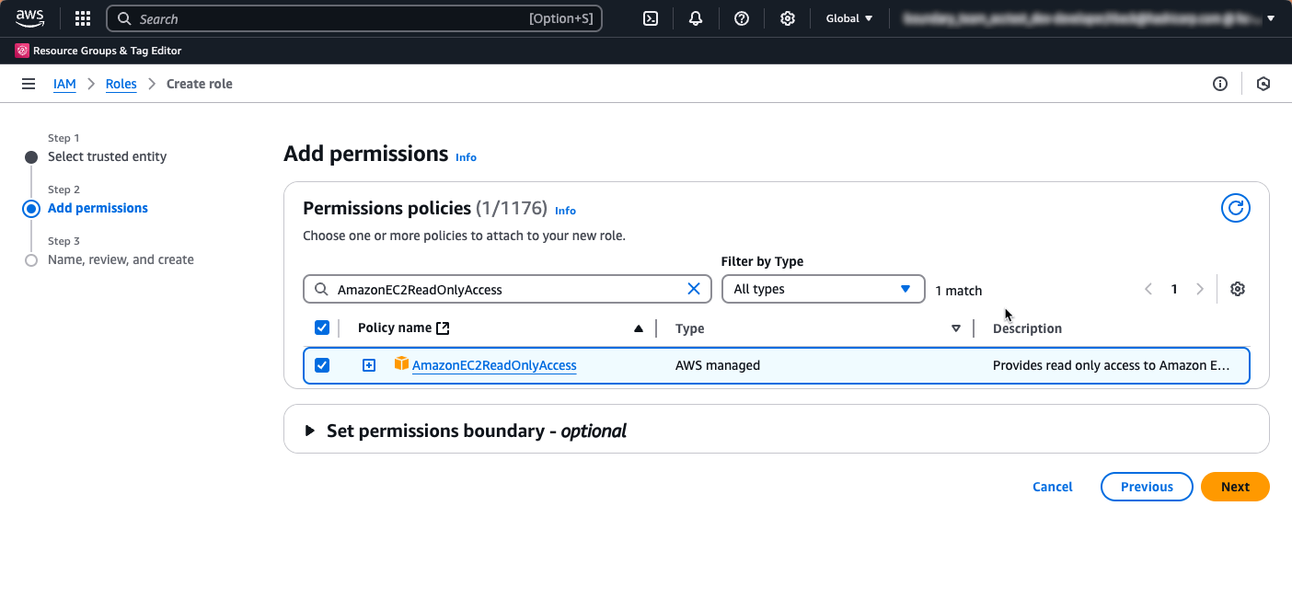Screen dimensions: 1292x598
Task: Open the account menu dropdown arrow
Action: pos(1271,18)
